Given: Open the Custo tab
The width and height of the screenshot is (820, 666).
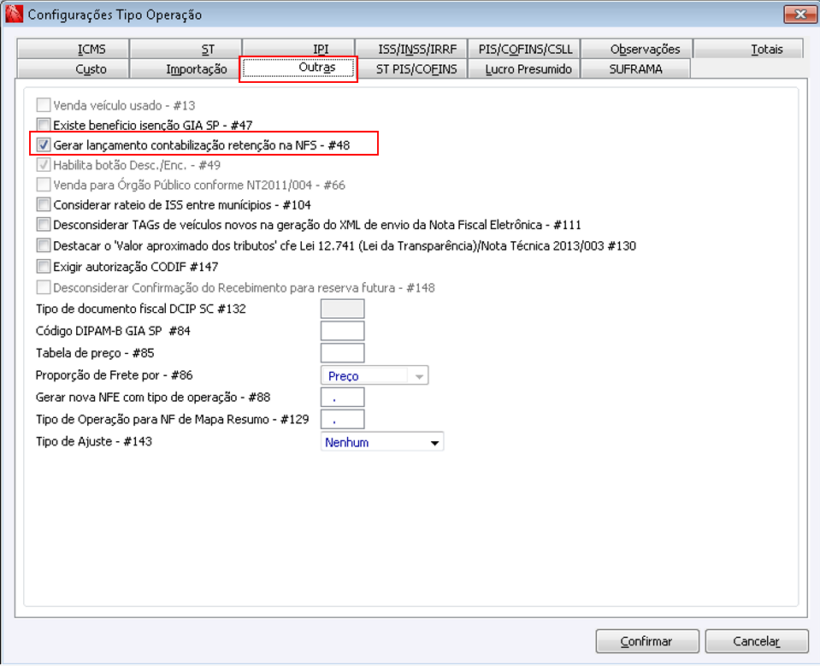Looking at the screenshot, I should pos(73,69).
